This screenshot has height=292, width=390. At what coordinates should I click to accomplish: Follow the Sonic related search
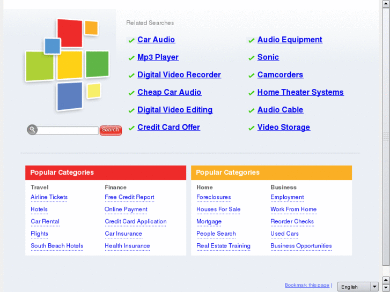[x=268, y=57]
